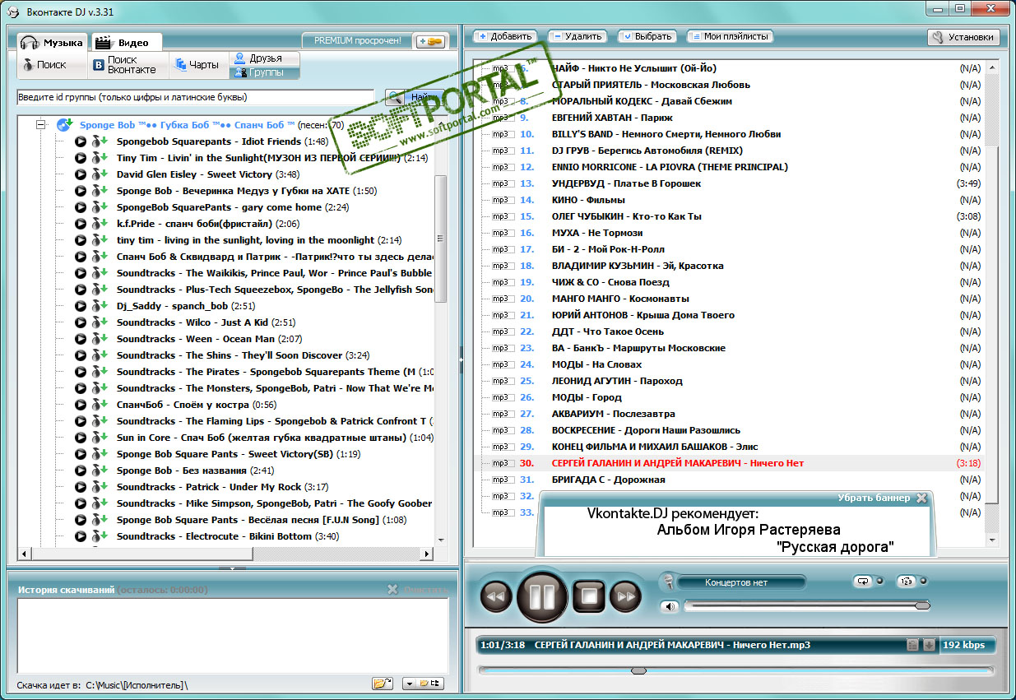Click the add premium coins button
Screen dimensions: 1016x700
tap(429, 41)
